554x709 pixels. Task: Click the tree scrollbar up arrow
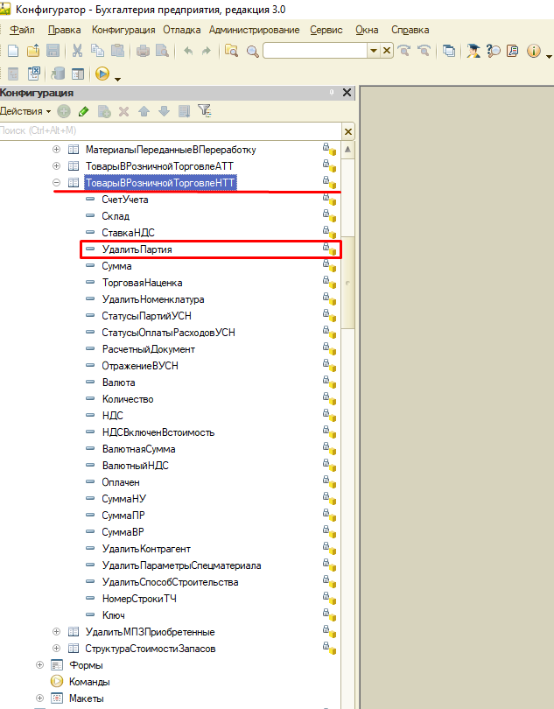(347, 149)
